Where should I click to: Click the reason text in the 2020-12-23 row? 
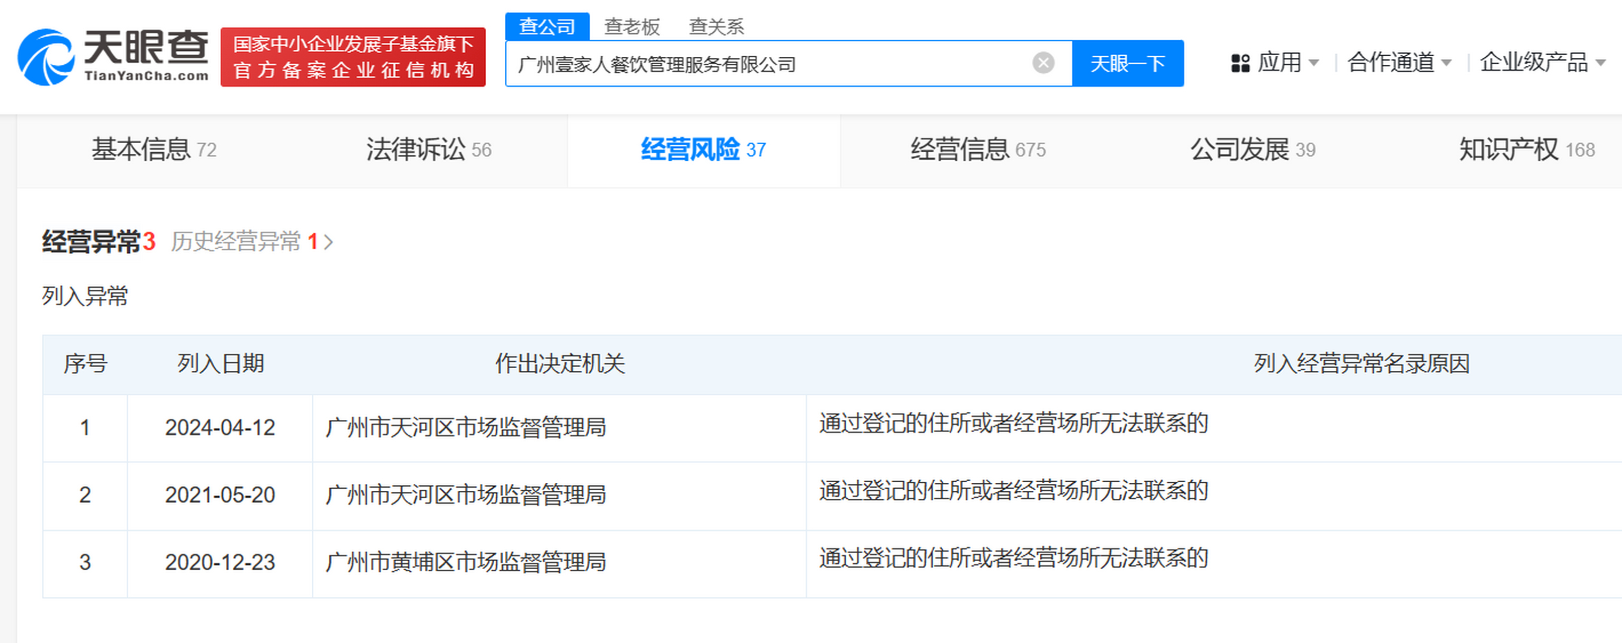click(x=1014, y=558)
